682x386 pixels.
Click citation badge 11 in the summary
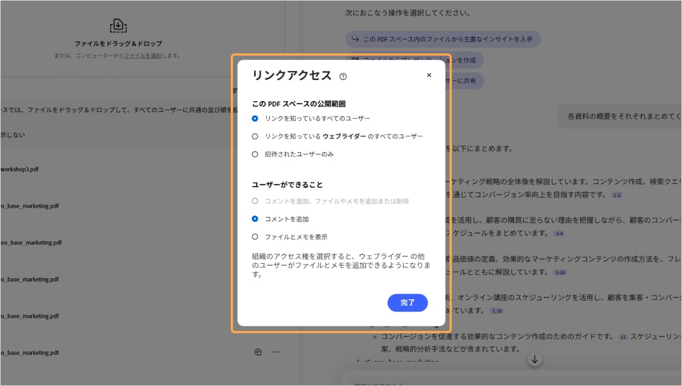tap(623, 337)
